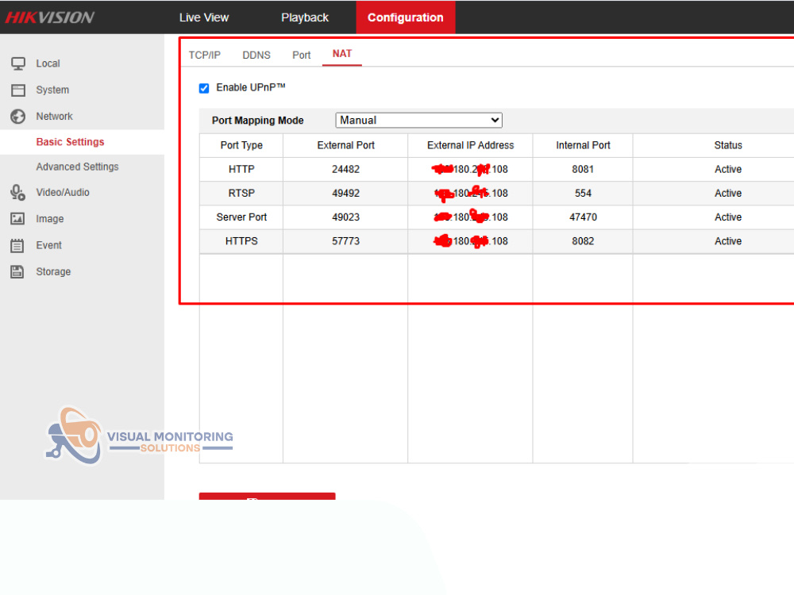
Task: Click external port value 49023
Action: click(x=346, y=217)
